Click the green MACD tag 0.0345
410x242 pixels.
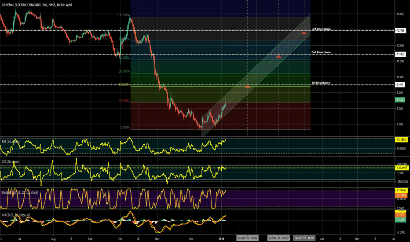coord(400,220)
